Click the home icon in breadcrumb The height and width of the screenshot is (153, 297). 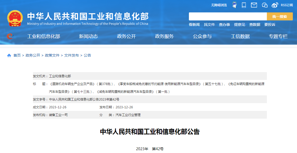tap(9, 55)
